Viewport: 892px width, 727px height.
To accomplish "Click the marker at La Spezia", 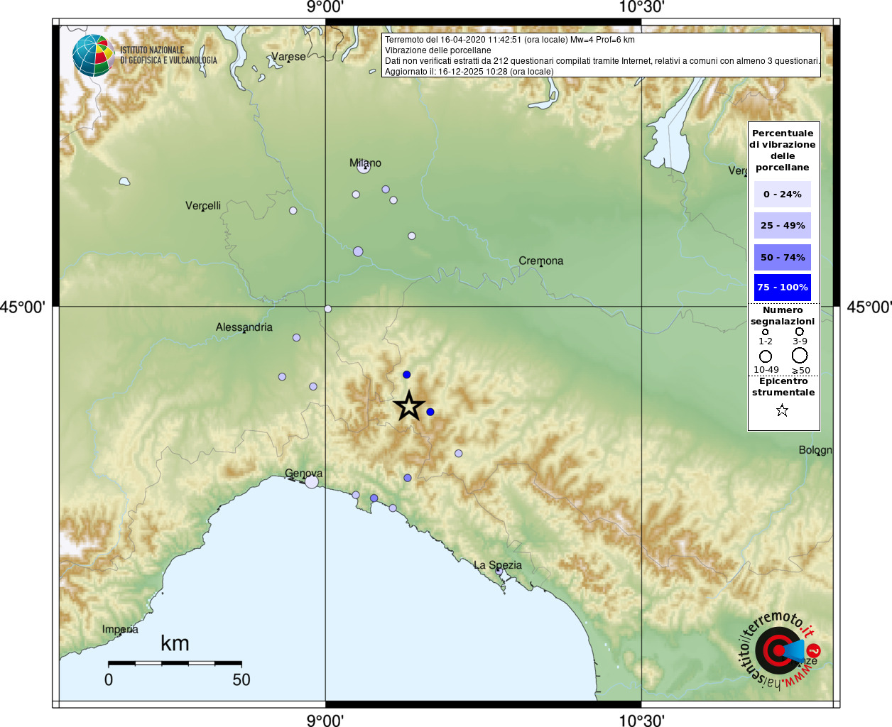I will pos(499,571).
